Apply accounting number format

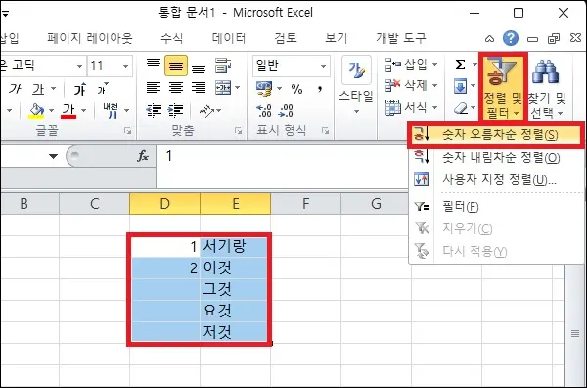click(264, 88)
